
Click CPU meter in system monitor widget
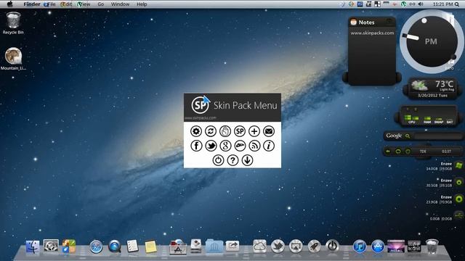point(412,119)
